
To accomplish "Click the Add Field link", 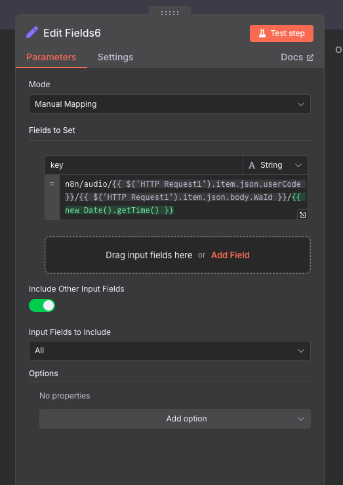I will point(230,255).
